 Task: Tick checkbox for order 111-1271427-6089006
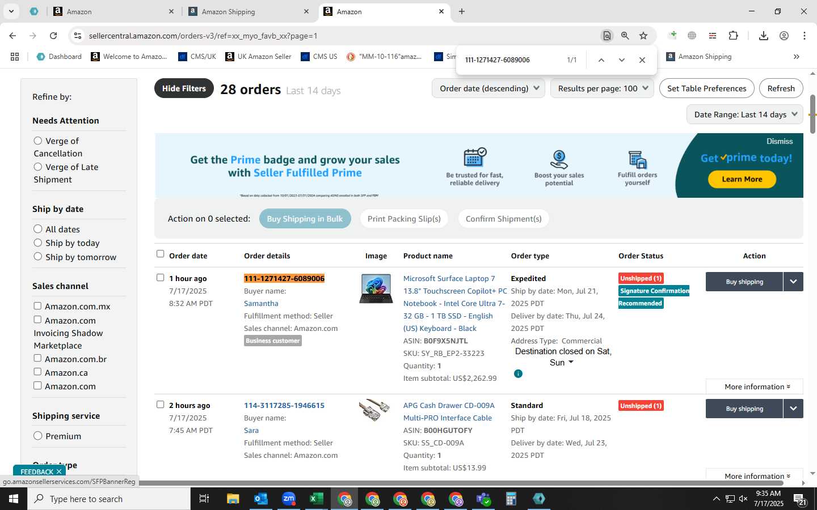[x=160, y=278]
